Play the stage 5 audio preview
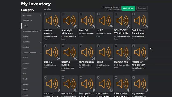 point(58,58)
